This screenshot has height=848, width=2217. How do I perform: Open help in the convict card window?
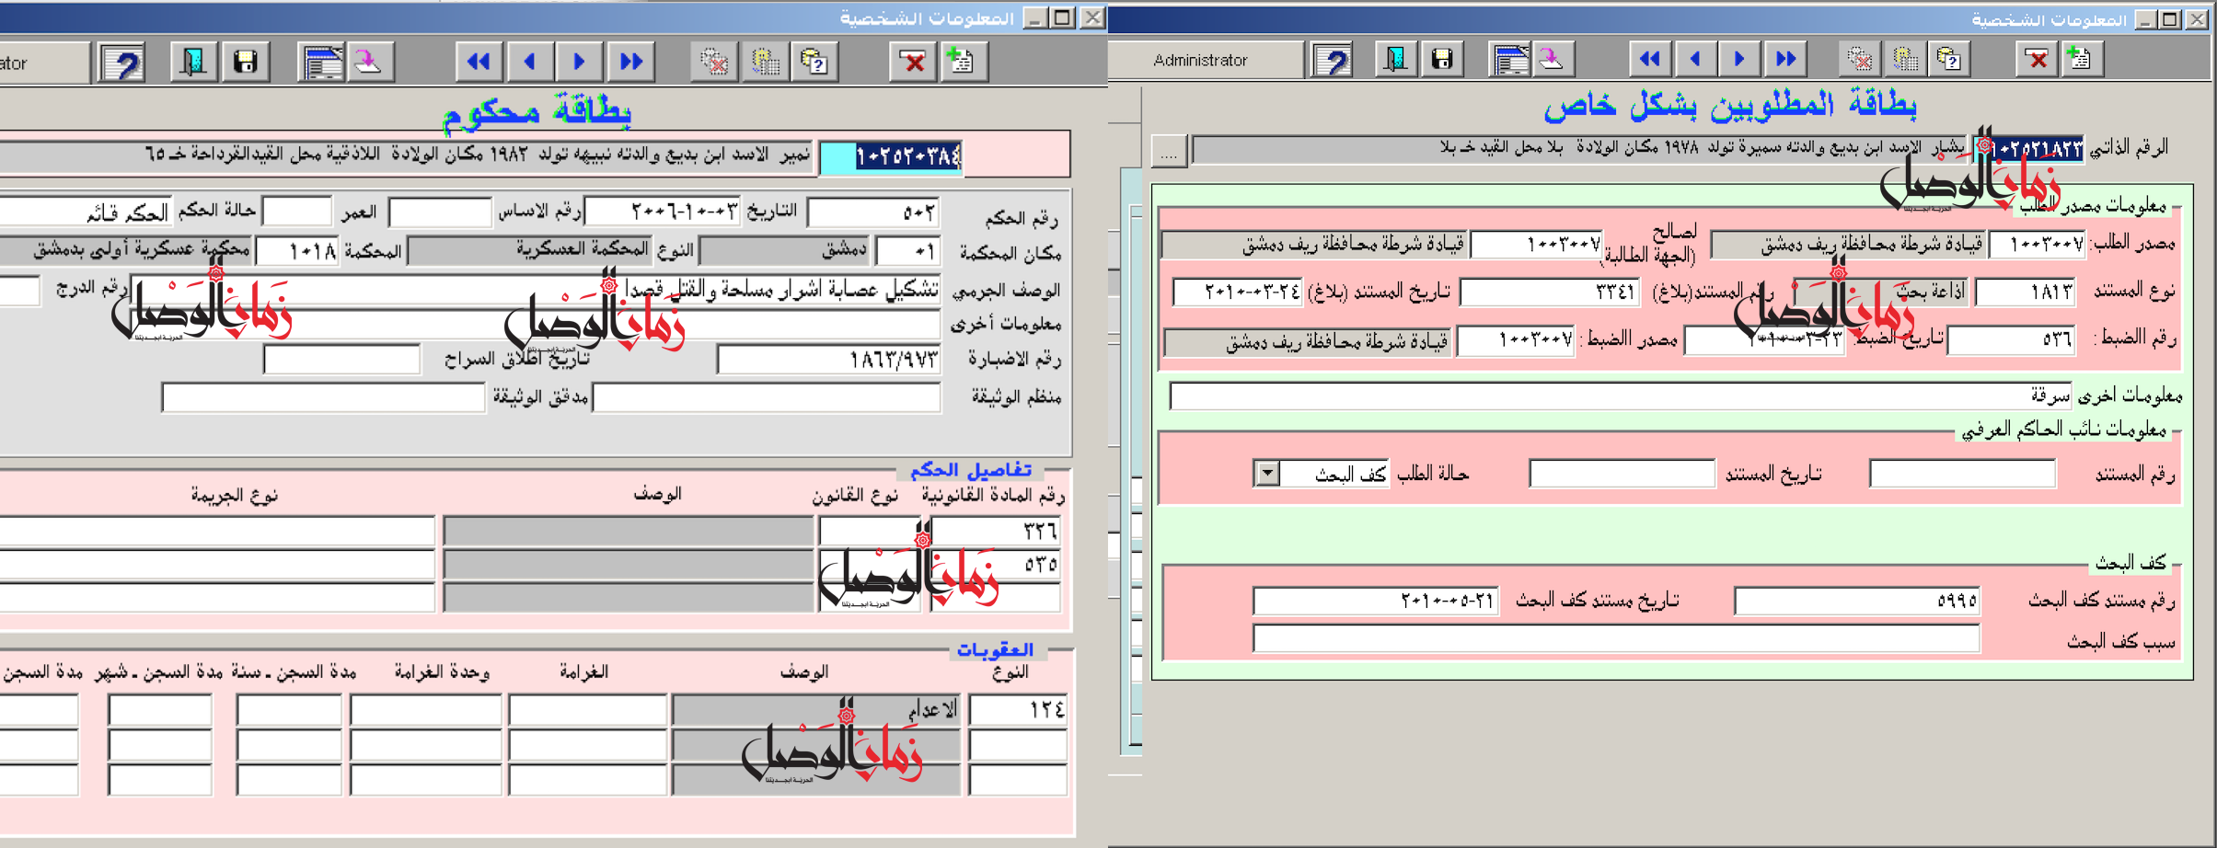[x=122, y=63]
